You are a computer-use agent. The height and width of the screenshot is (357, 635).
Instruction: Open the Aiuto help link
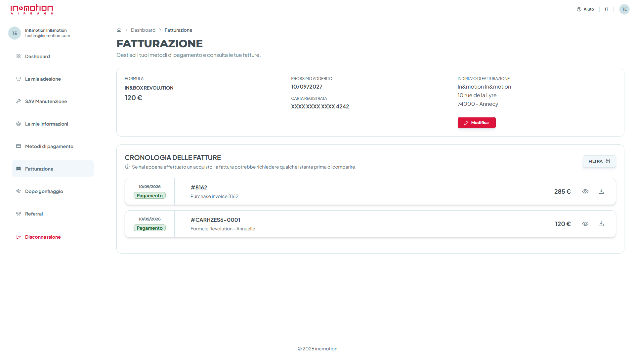pyautogui.click(x=585, y=9)
